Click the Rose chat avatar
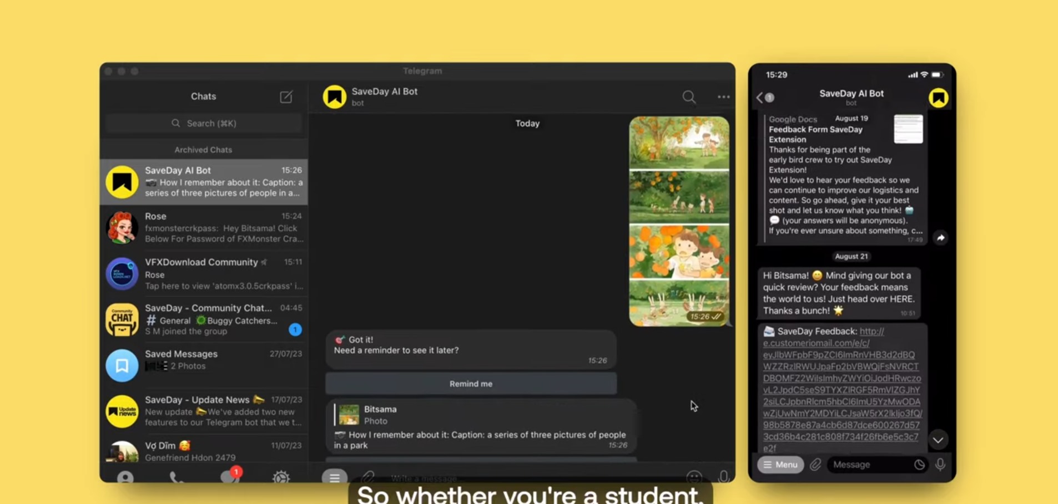The image size is (1058, 504). point(122,227)
